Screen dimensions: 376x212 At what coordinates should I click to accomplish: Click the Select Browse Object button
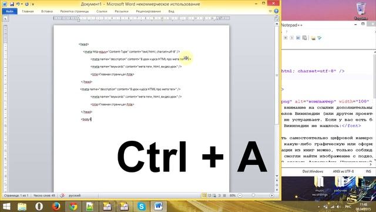coord(277,185)
